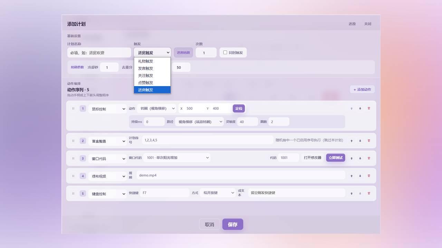Grab the drag handle of the 鼠标控制 row
The width and height of the screenshot is (442, 248).
pos(73,108)
